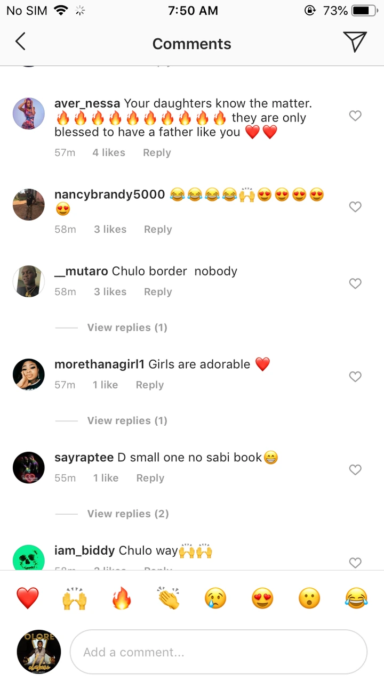The height and width of the screenshot is (682, 384).
Task: Like aver_nessa's comment with heart
Action: pyautogui.click(x=355, y=116)
